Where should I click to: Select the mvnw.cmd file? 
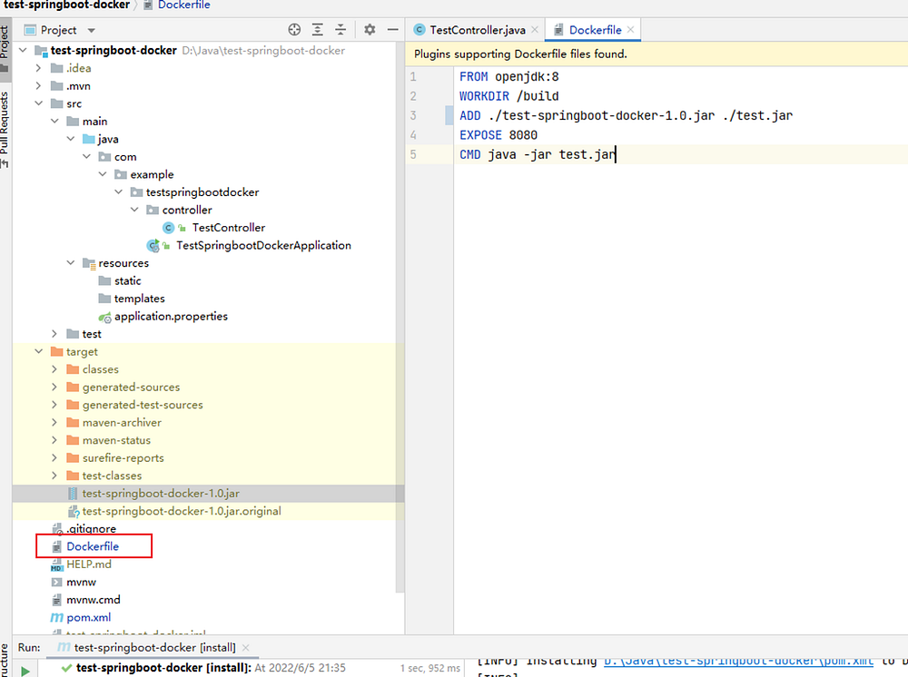tap(94, 600)
